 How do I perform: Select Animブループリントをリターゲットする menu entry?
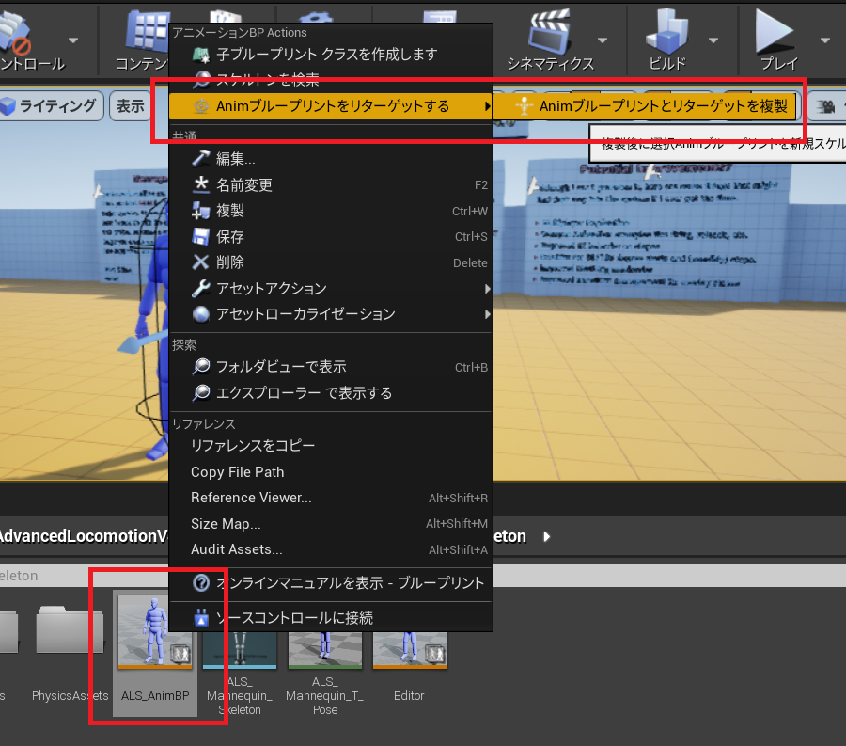point(331,106)
